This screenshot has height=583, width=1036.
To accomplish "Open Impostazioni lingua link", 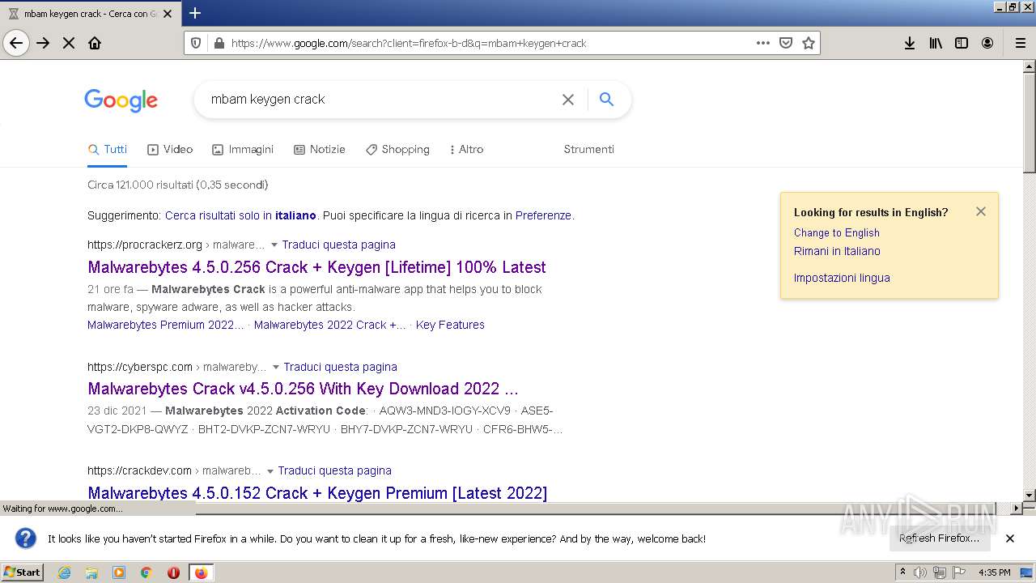I will [x=842, y=278].
